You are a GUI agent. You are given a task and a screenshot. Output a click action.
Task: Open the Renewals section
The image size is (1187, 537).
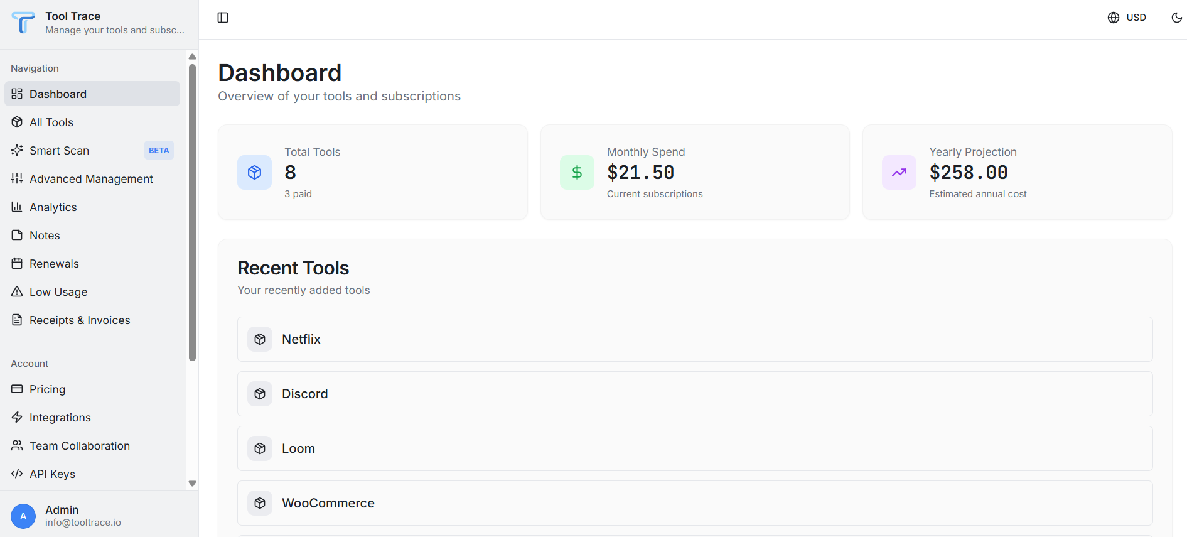pos(54,264)
